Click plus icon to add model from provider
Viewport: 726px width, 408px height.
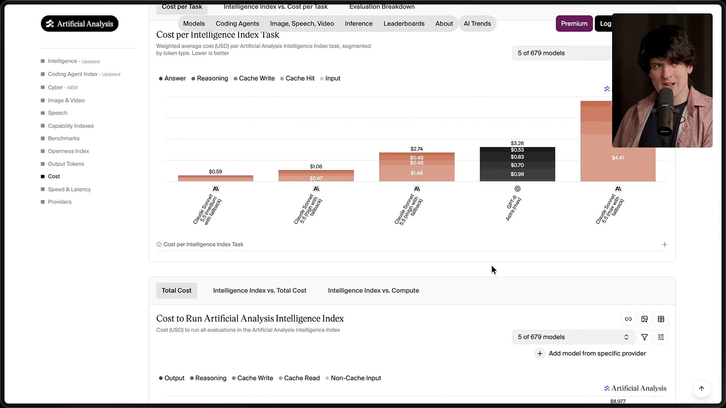tap(540, 354)
